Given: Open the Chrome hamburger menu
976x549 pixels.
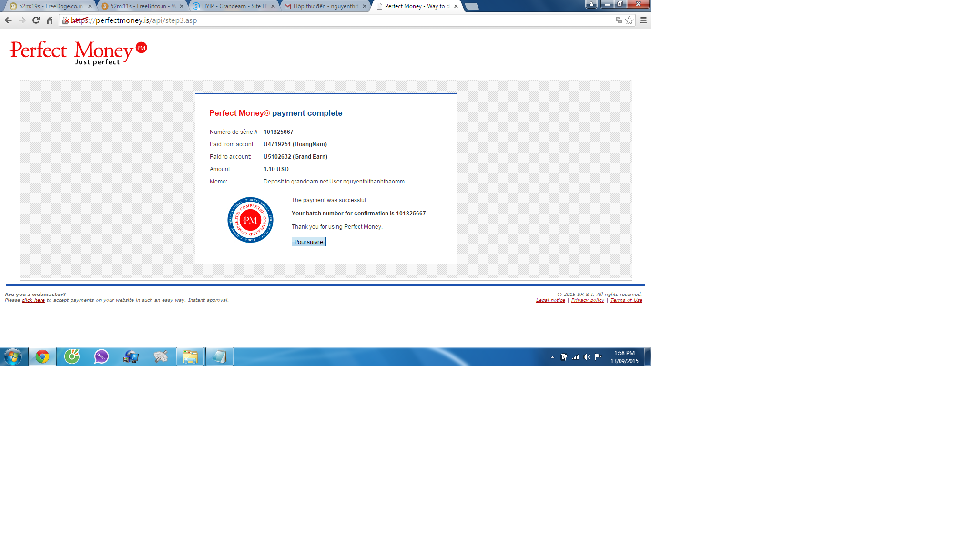Looking at the screenshot, I should click(643, 20).
